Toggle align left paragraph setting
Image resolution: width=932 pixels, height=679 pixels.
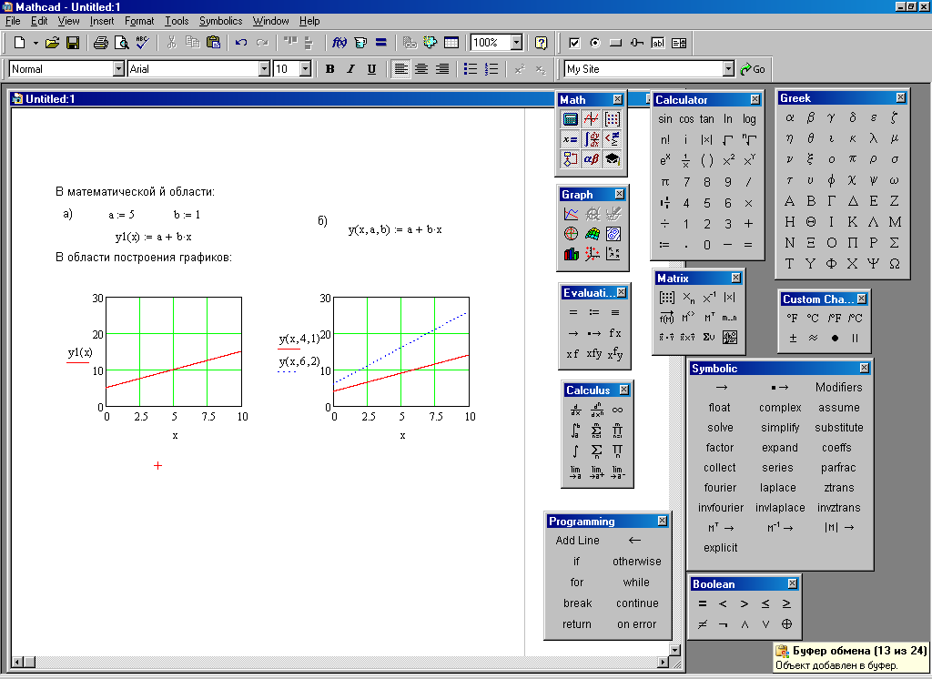(x=401, y=69)
